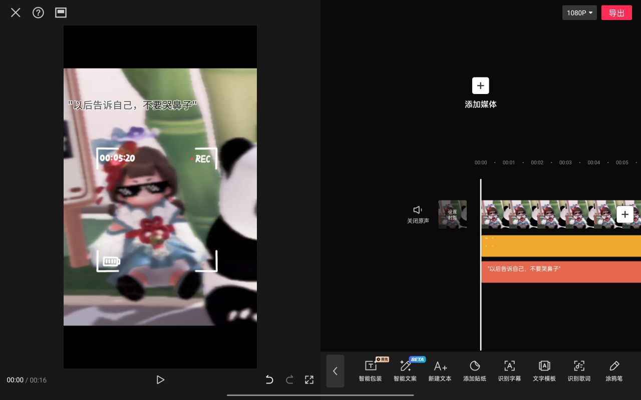Open the help question mark icon
Screen dimensions: 641x400
pos(38,12)
